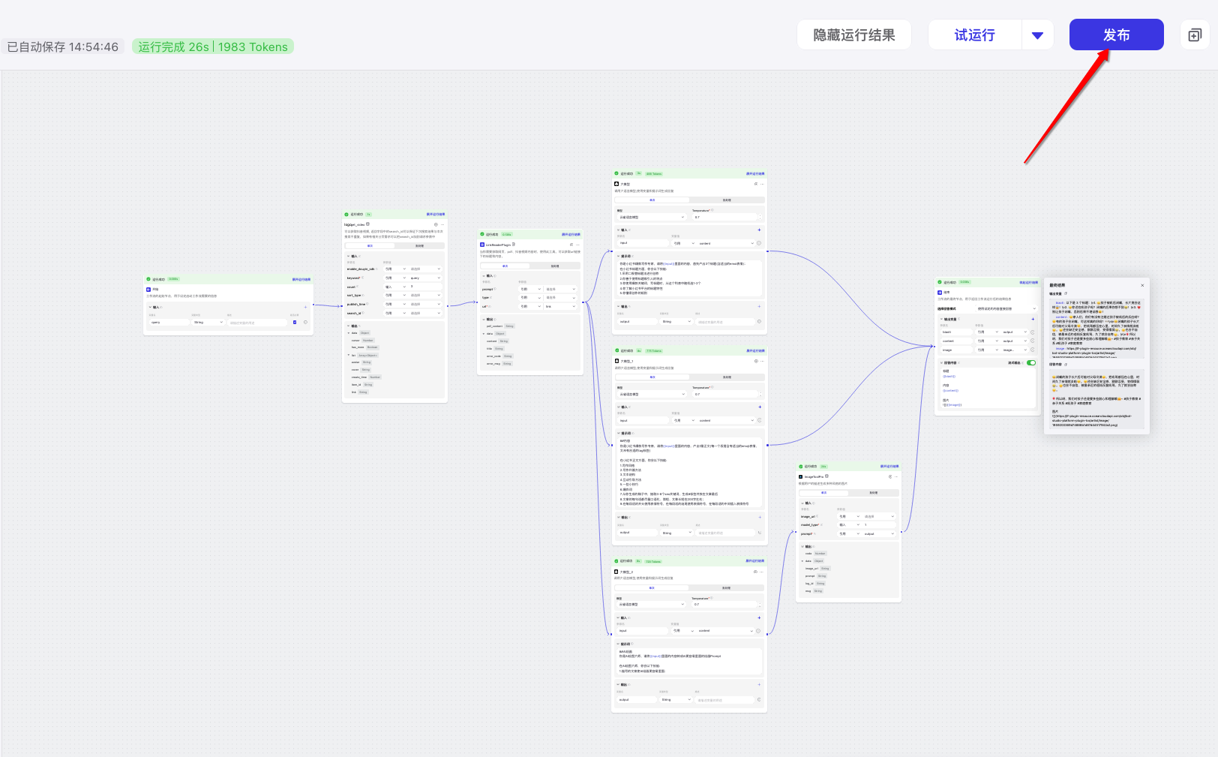Screen dimensions: 1218x757
Task: Select the 批处理 tab in LinkReaderPlugin node
Action: pos(555,266)
